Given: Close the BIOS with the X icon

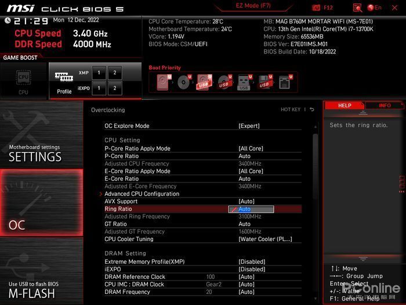Looking at the screenshot, I should coord(394,8).
